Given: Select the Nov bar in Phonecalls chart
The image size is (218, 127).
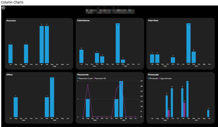Looking at the screenshot, I should pyautogui.click(x=172, y=103).
